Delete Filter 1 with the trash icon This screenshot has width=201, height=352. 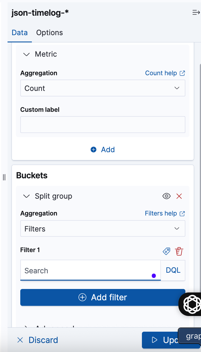[179, 251]
